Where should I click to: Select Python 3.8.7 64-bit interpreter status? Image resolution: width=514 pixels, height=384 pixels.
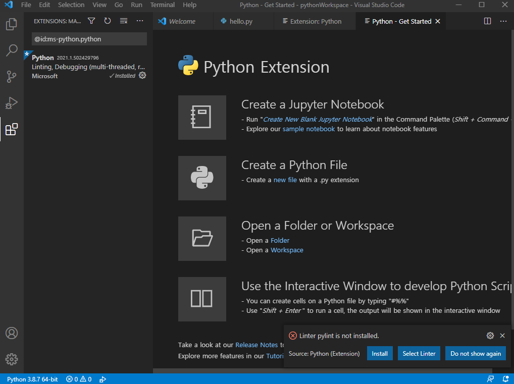click(32, 379)
